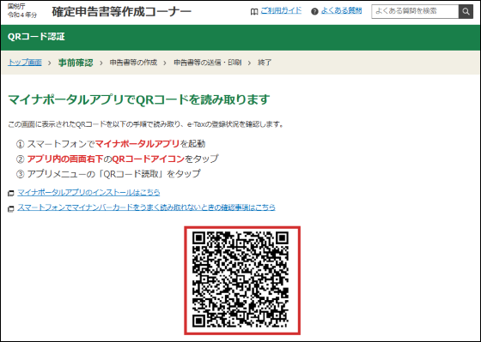Viewport: 481px width, 342px height.
Task: Open スマートフォンでマイナンバーカードをうまく読み取れない link
Action: click(x=146, y=207)
